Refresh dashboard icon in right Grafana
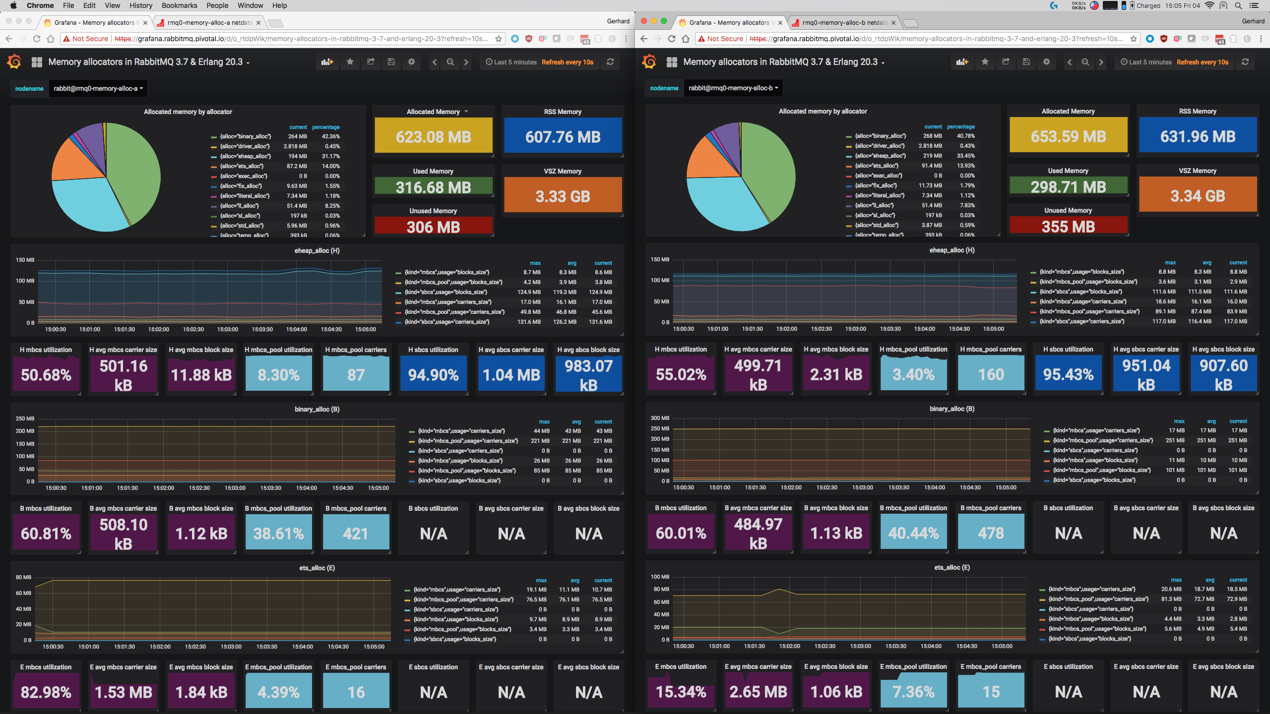The image size is (1270, 714). pos(1245,62)
